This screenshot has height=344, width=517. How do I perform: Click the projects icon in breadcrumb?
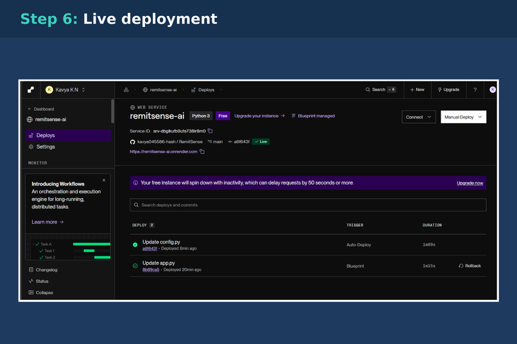point(126,90)
